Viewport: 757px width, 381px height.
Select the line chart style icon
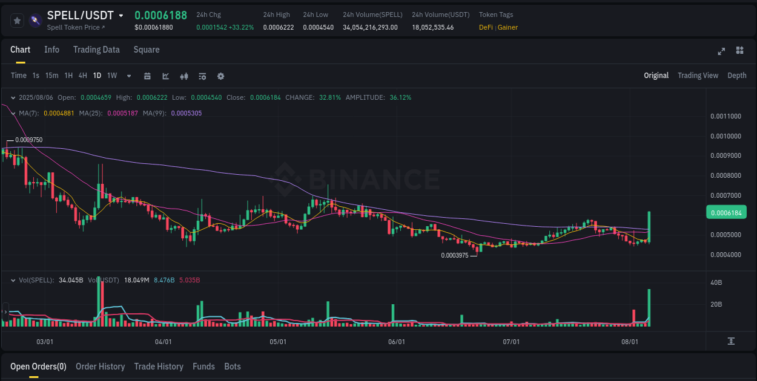(165, 76)
